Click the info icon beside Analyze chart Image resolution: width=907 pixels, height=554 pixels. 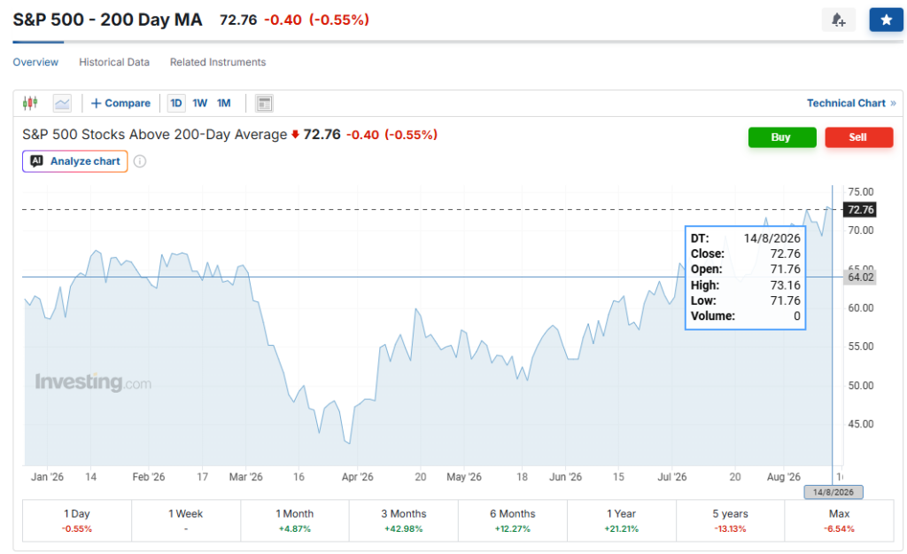point(140,161)
